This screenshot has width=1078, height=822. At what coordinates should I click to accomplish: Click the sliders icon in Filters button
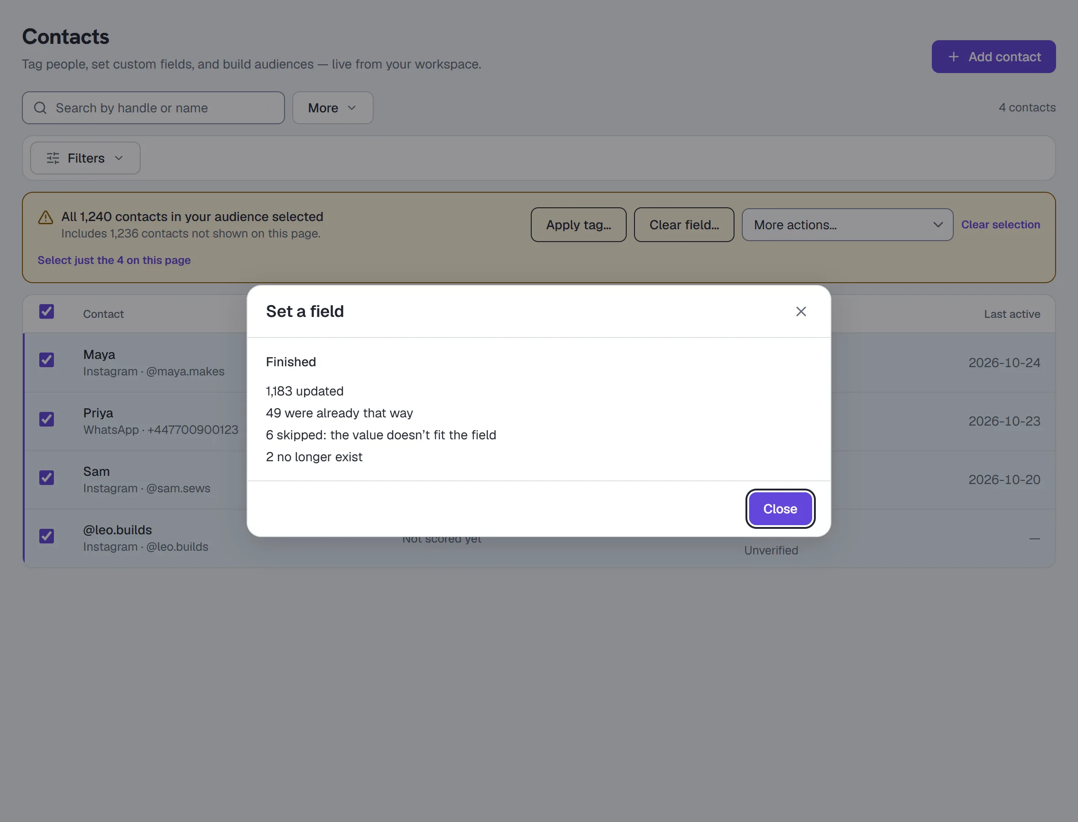coord(53,158)
